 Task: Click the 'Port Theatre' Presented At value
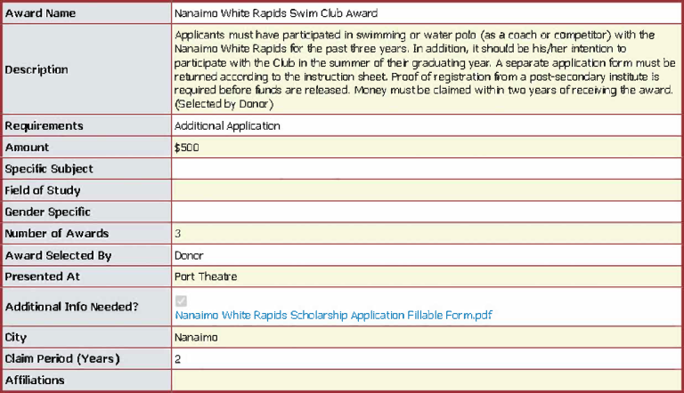click(206, 277)
